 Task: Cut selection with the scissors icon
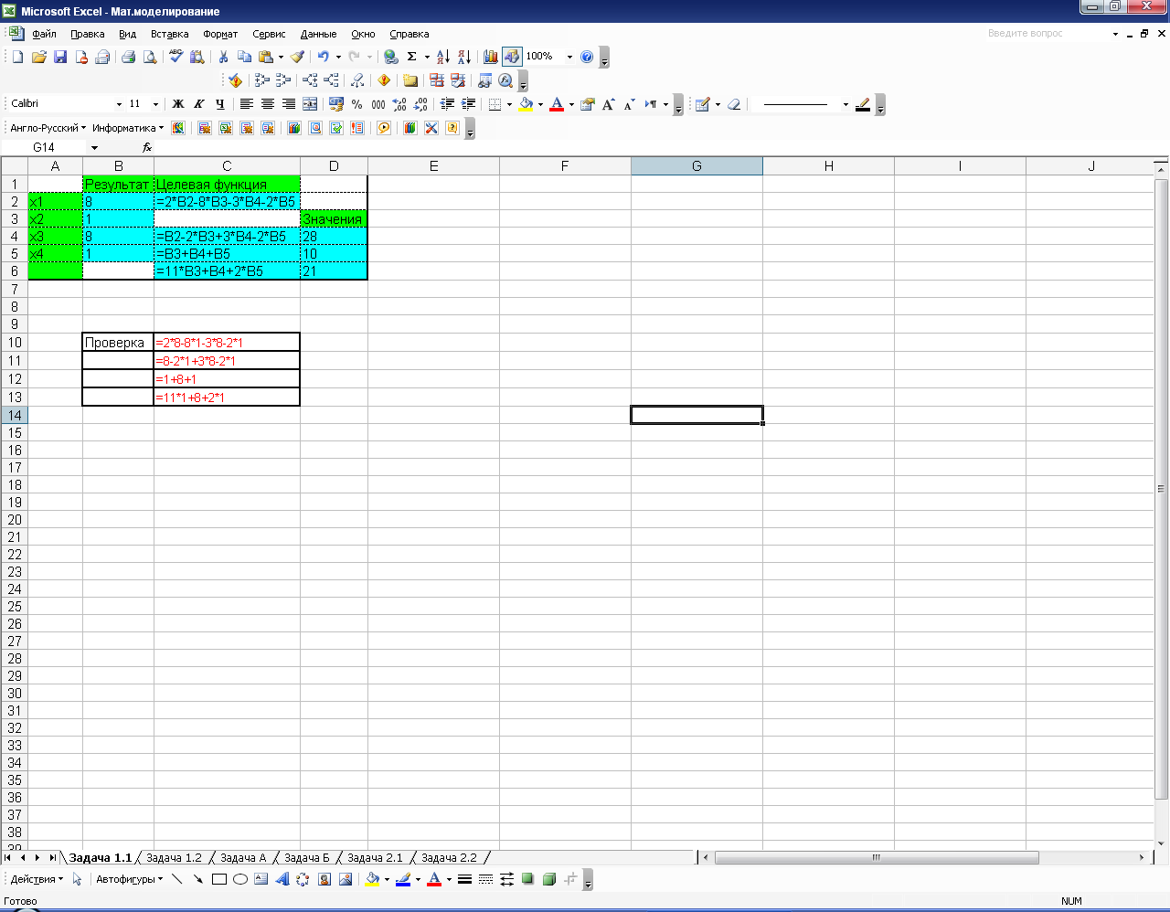click(x=223, y=57)
